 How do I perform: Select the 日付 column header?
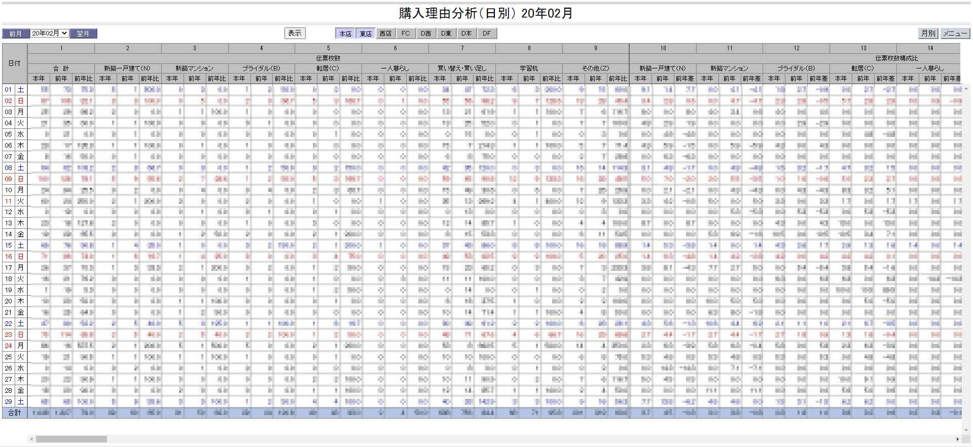coord(15,63)
